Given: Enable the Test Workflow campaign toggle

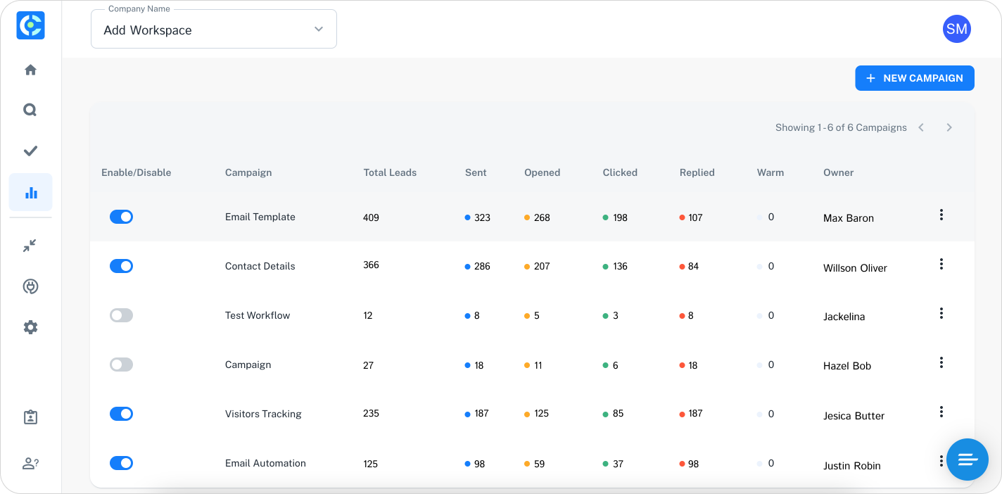Looking at the screenshot, I should point(121,315).
